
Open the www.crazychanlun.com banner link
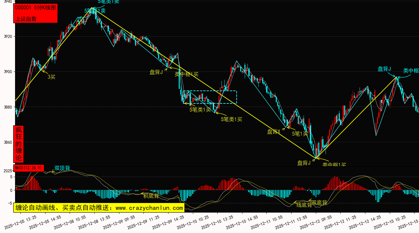(x=99, y=208)
